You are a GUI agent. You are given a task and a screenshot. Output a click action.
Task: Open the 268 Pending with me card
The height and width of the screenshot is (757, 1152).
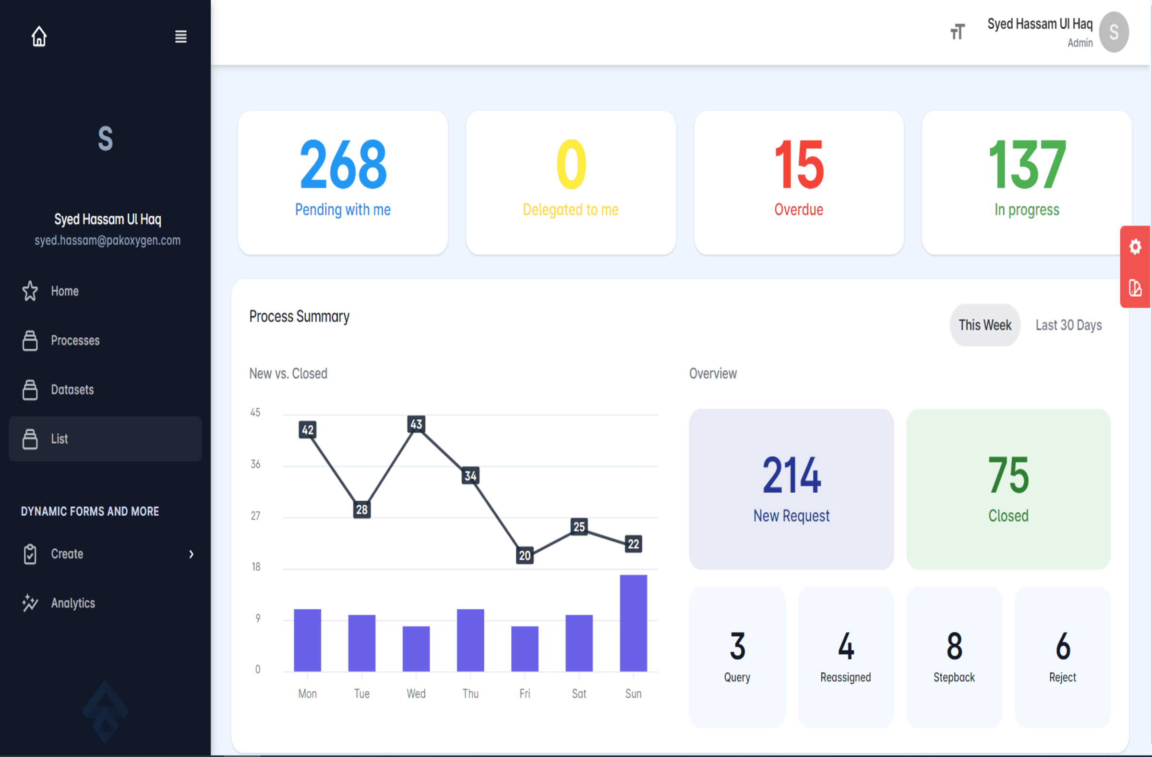343,183
